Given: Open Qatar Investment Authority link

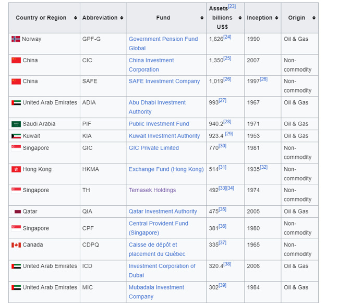Looking at the screenshot, I should (x=163, y=212).
